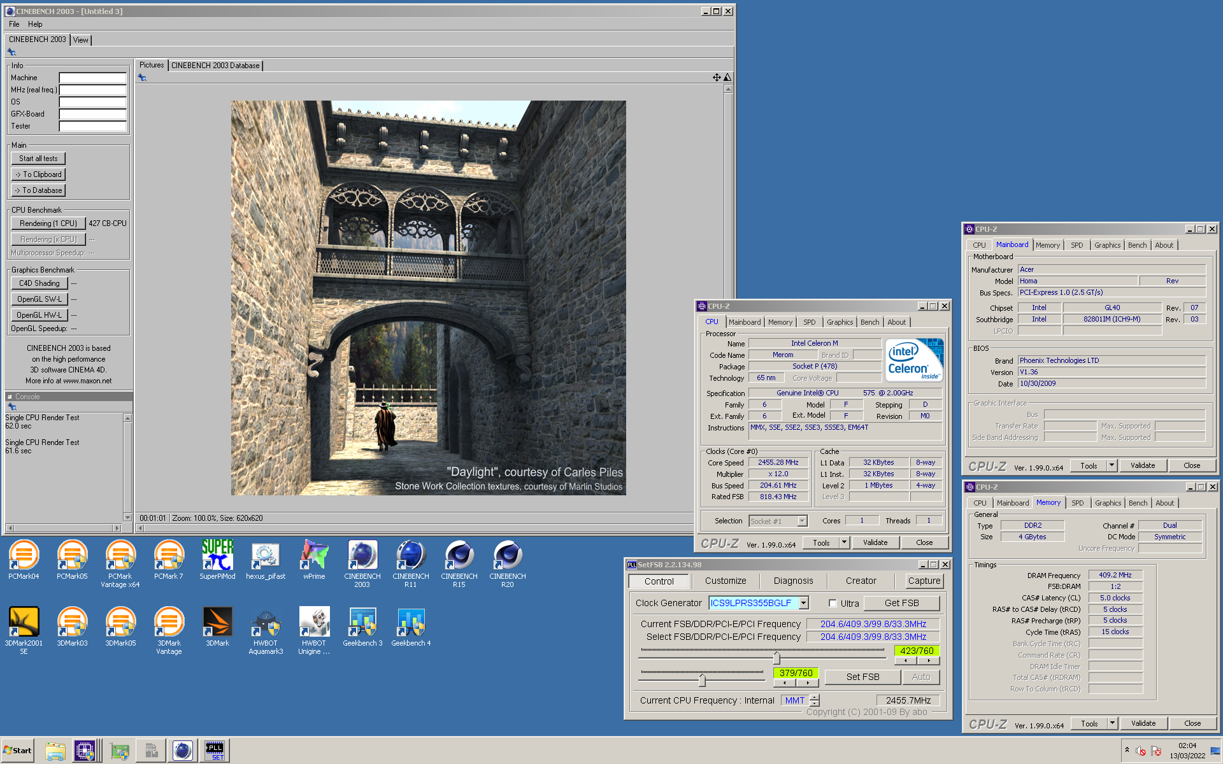1223x764 pixels.
Task: Open the 3DMark desktop icon
Action: click(217, 626)
